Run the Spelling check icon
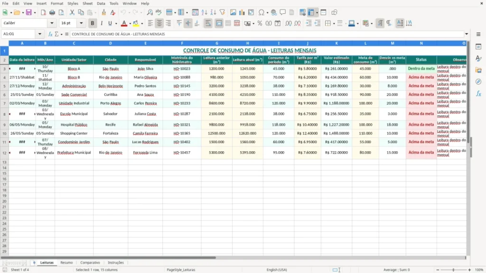 pyautogui.click(x=159, y=12)
